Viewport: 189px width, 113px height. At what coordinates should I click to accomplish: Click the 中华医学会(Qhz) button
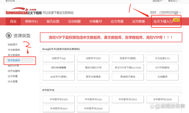[x=128, y=99]
